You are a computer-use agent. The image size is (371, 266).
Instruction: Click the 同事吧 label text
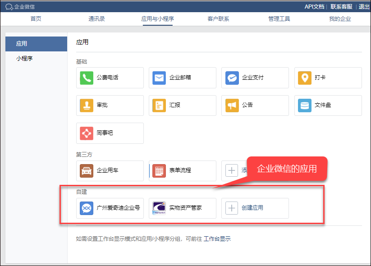(x=105, y=133)
